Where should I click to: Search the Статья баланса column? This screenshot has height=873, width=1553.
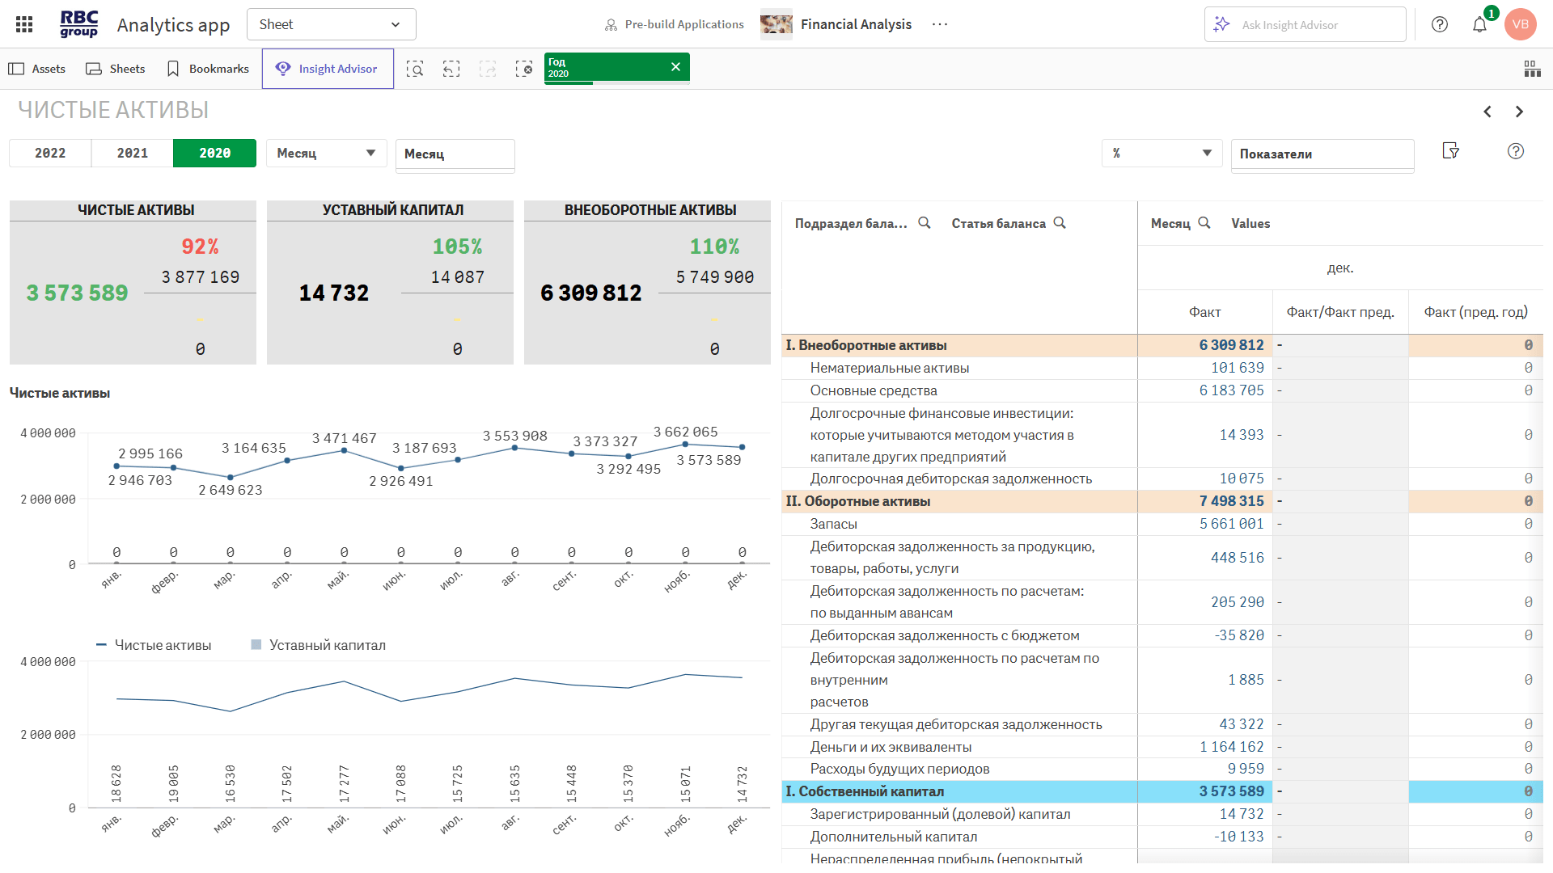[1060, 223]
